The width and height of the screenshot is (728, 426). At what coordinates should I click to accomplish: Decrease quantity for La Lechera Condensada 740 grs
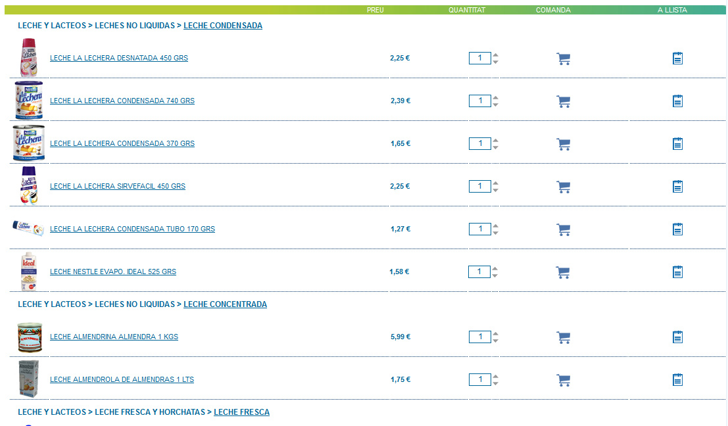pyautogui.click(x=496, y=105)
